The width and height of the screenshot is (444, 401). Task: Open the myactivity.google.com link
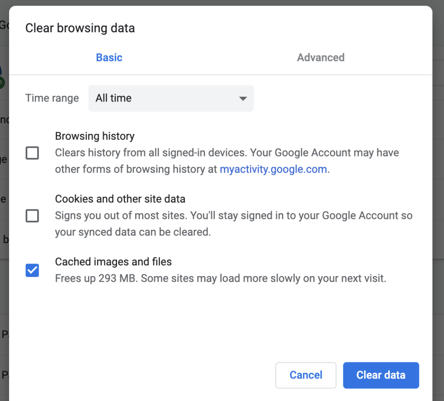273,169
